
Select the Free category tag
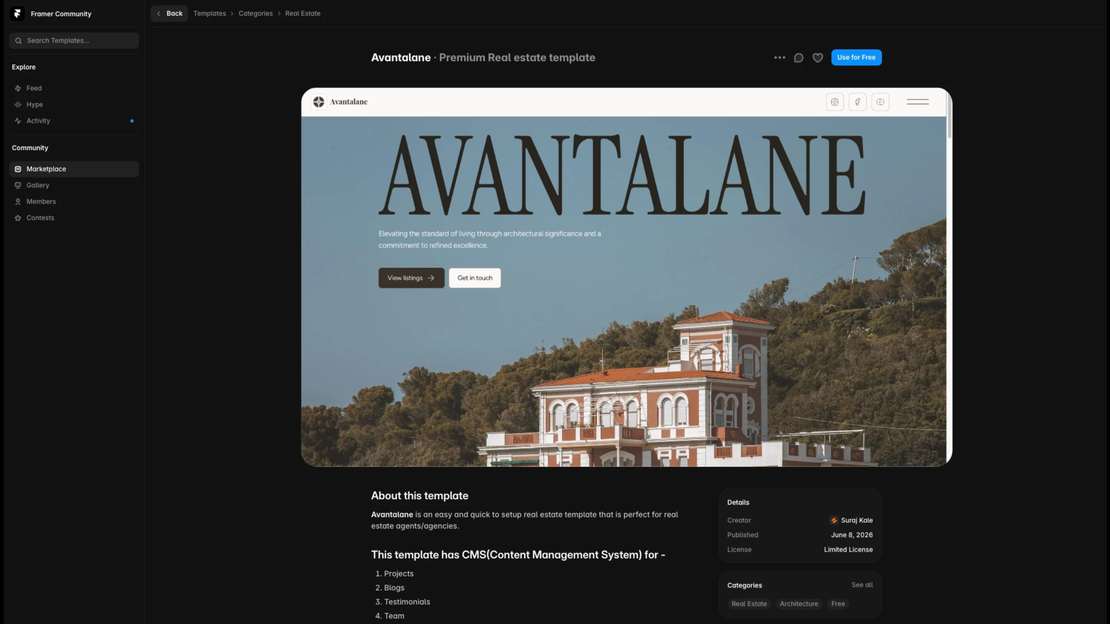click(838, 604)
